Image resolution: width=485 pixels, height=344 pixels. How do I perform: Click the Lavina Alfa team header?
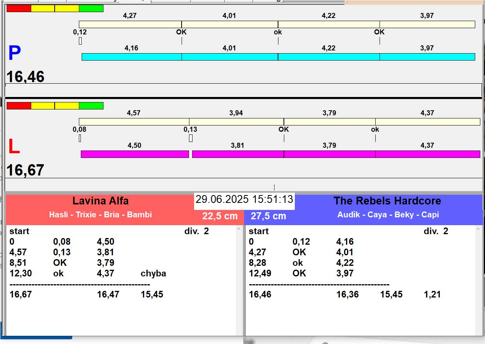pyautogui.click(x=100, y=201)
